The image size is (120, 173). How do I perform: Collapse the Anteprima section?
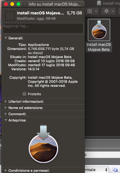(x=6, y=120)
